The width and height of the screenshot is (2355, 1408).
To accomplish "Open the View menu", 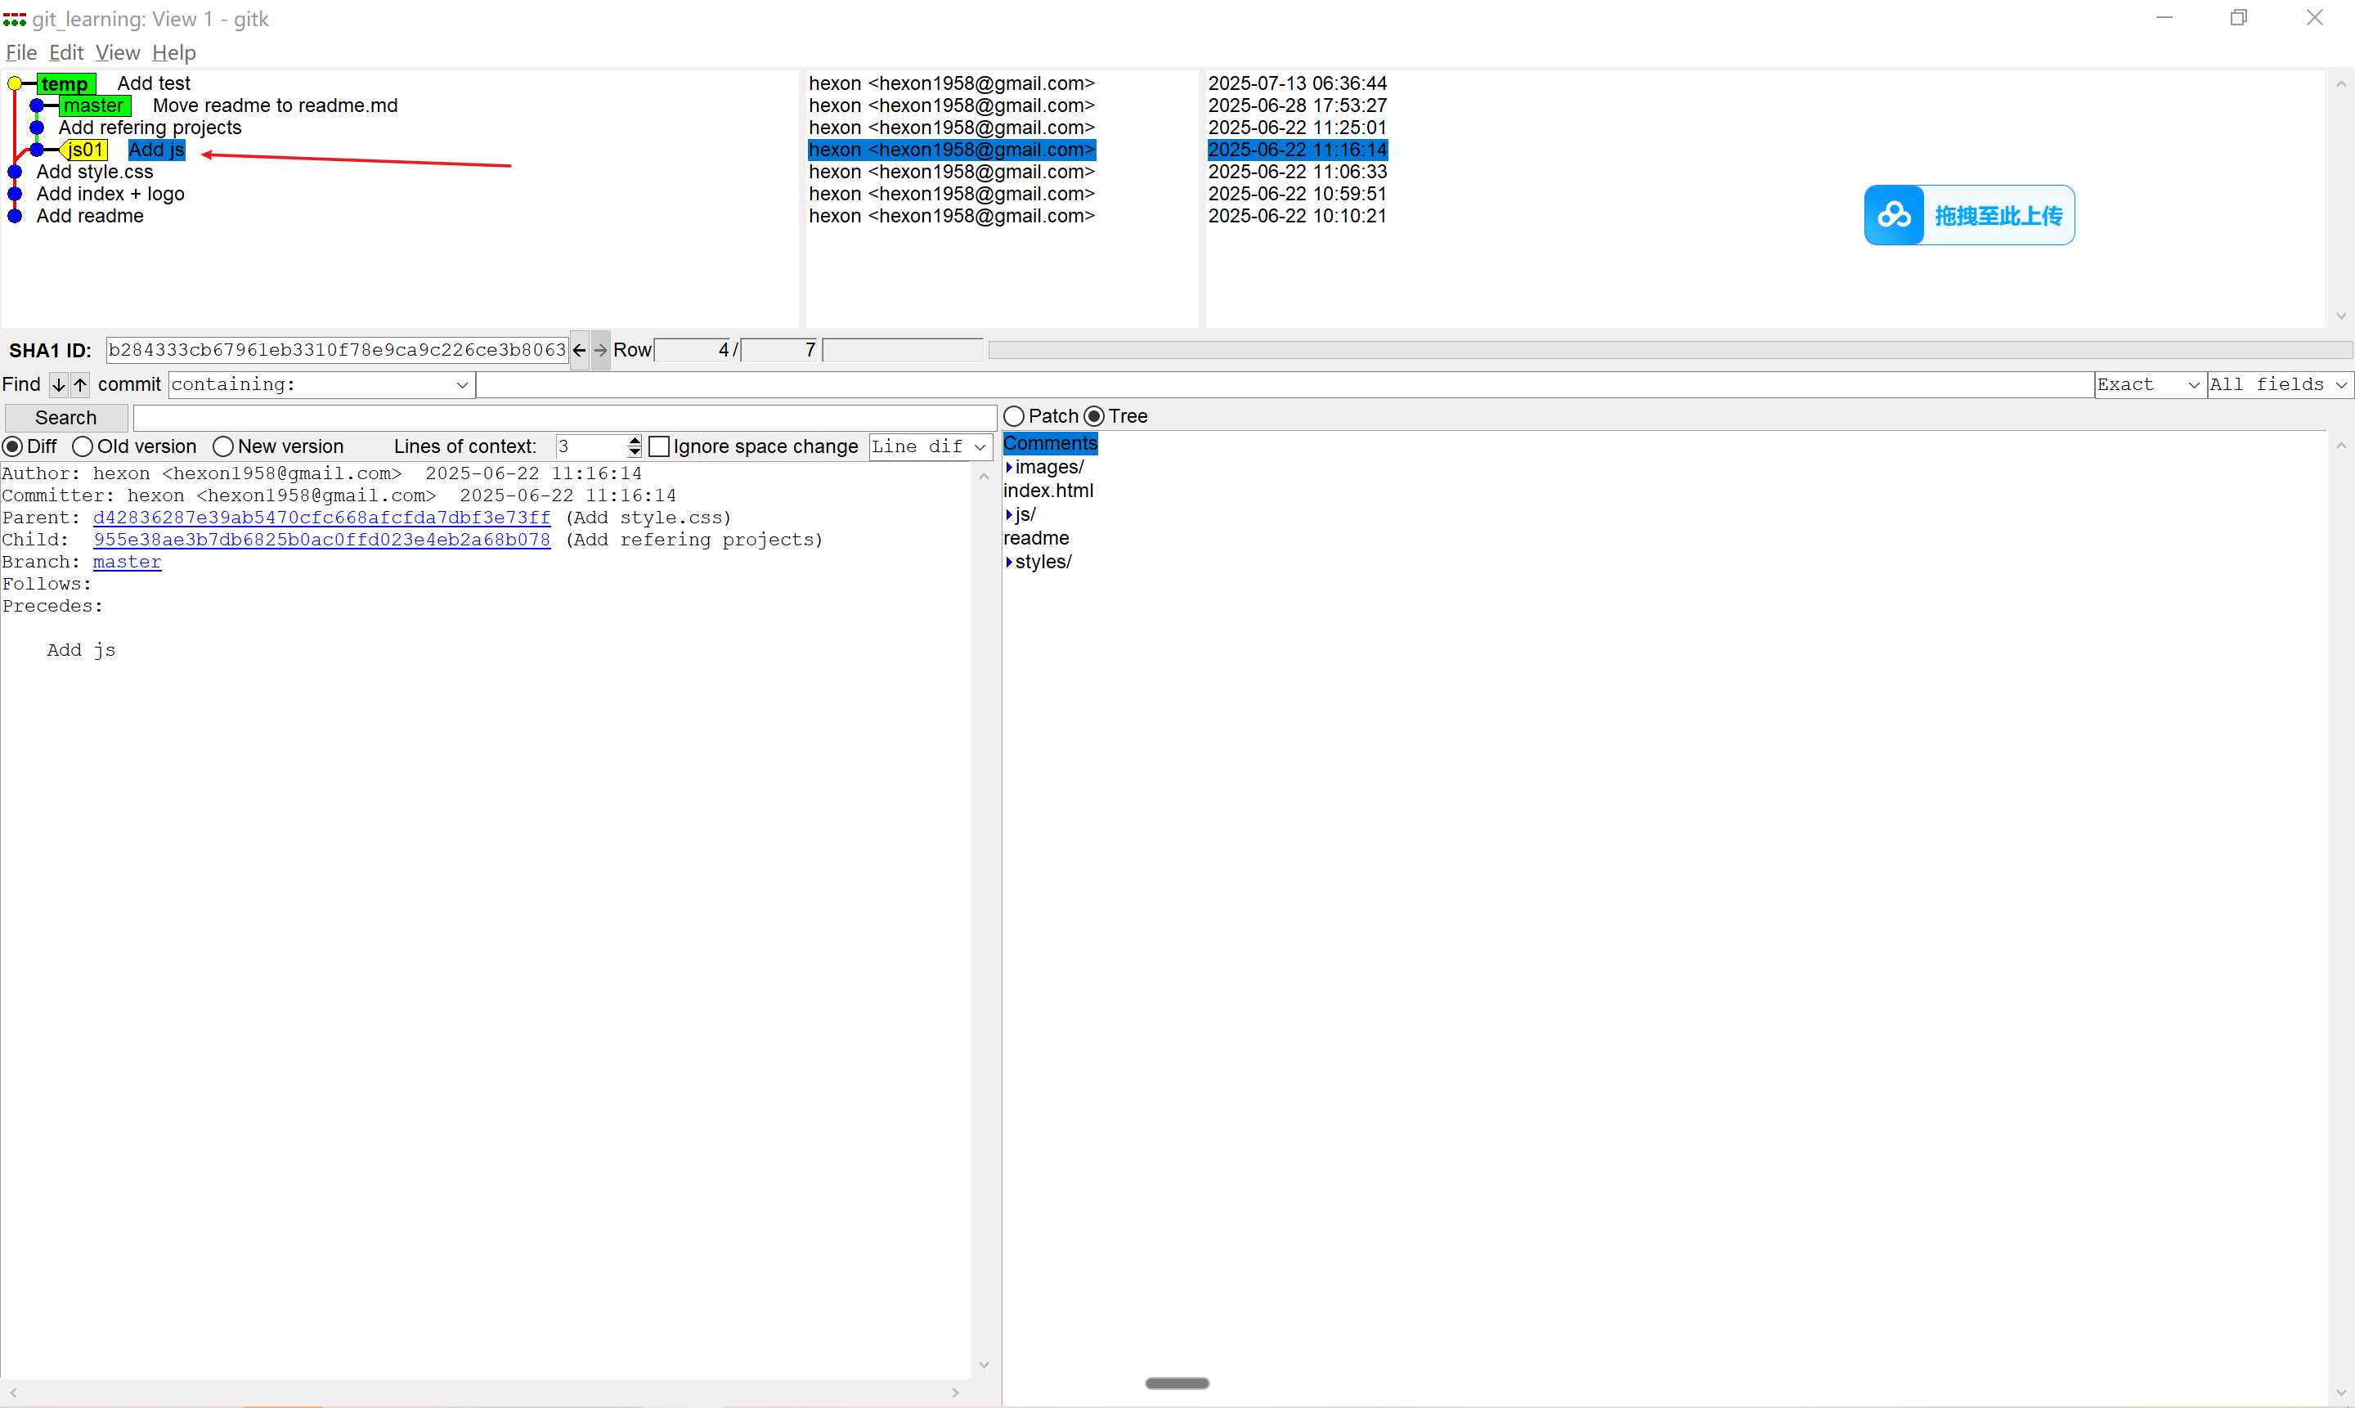I will (118, 52).
